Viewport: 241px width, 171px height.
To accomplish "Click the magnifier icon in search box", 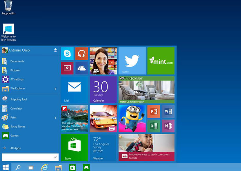I will click(x=55, y=157).
